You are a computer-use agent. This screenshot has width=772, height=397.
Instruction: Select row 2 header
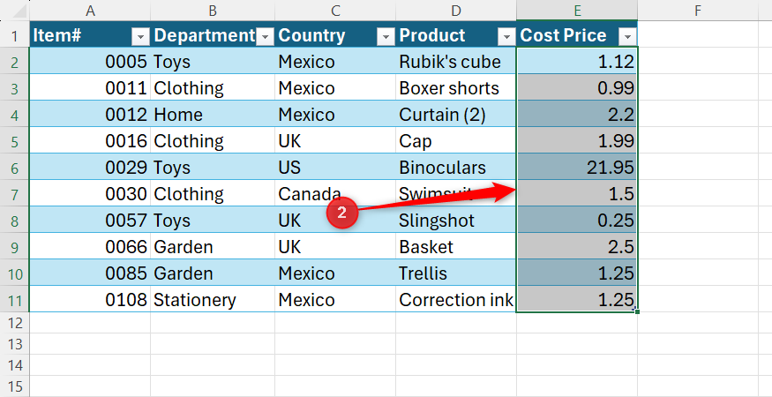tap(15, 61)
